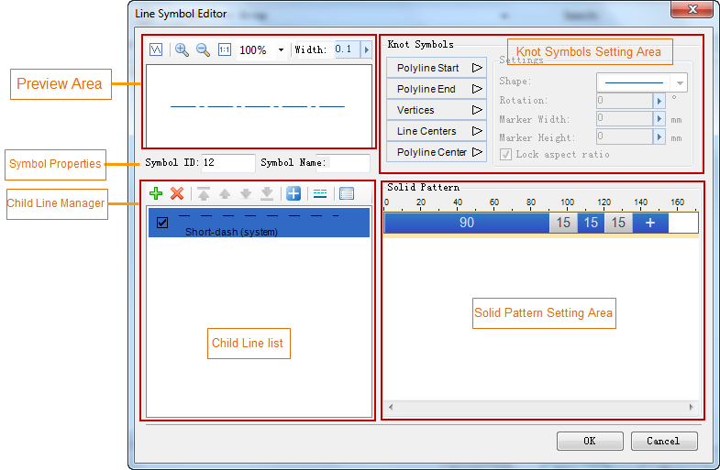Open the 100% zoom level dropdown
Screen dimensions: 720x470
tap(281, 50)
